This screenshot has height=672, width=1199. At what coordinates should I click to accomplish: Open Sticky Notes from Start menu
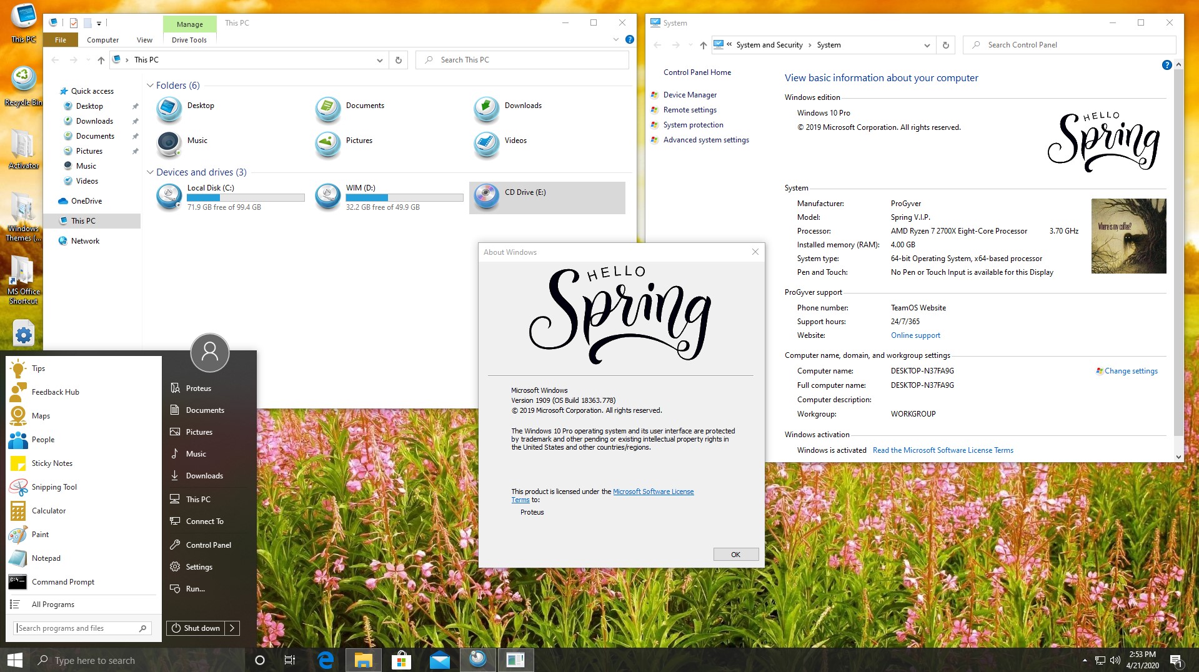(84, 463)
